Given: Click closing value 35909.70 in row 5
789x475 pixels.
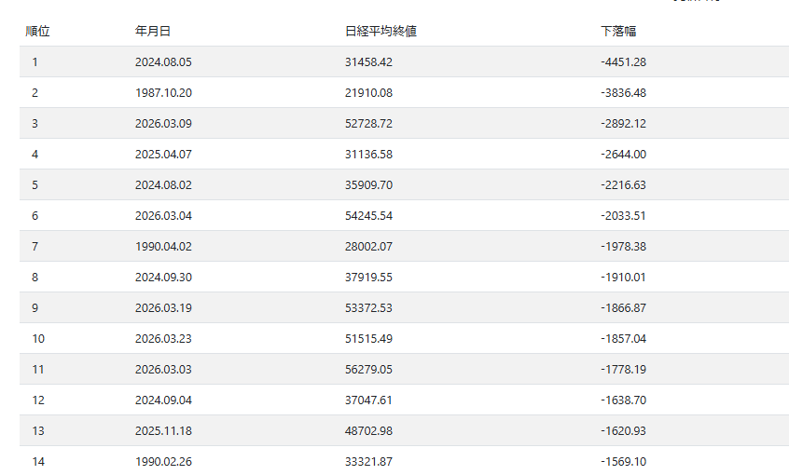Looking at the screenshot, I should (x=368, y=184).
